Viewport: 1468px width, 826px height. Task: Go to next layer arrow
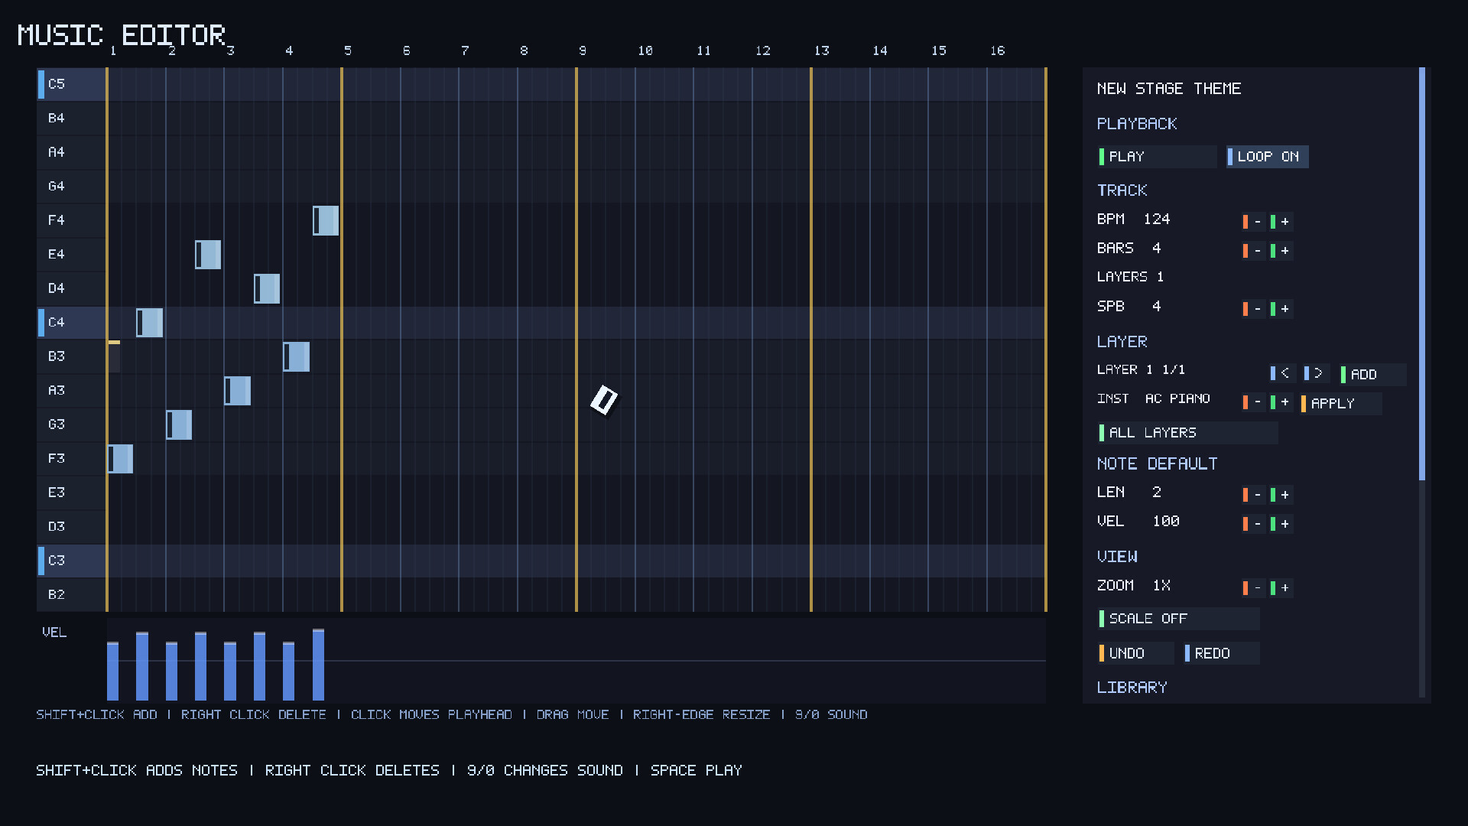[x=1315, y=373]
